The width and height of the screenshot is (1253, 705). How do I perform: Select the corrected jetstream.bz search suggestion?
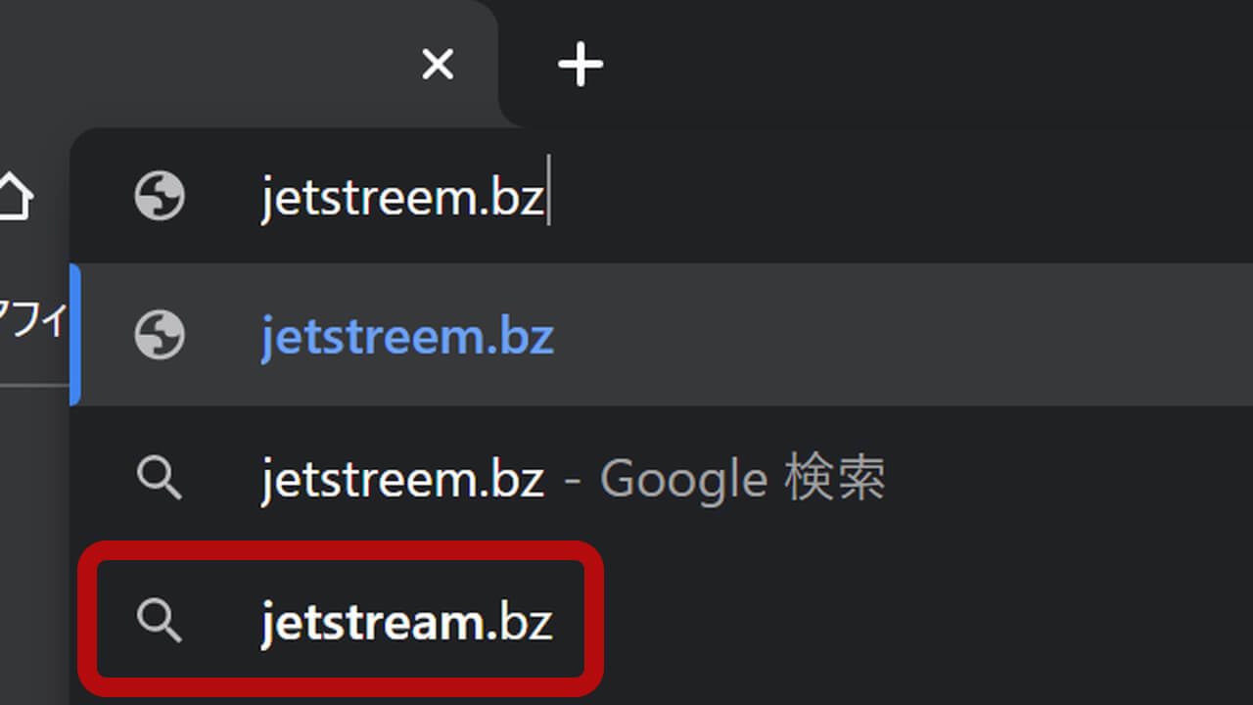(406, 621)
